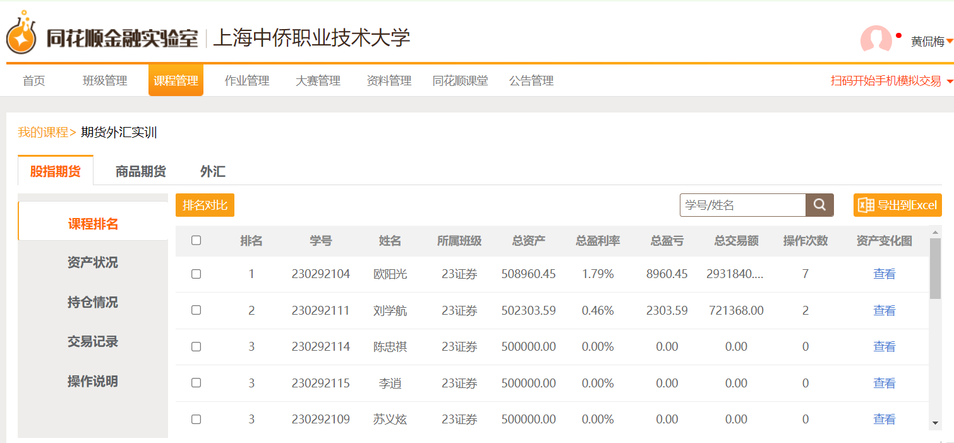954x443 pixels.
Task: Expand 扫码开始手机模拟交易 dropdown
Action: click(950, 82)
